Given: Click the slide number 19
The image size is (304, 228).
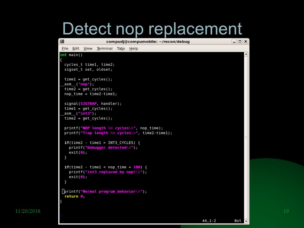Looking at the screenshot, I should [x=286, y=211].
